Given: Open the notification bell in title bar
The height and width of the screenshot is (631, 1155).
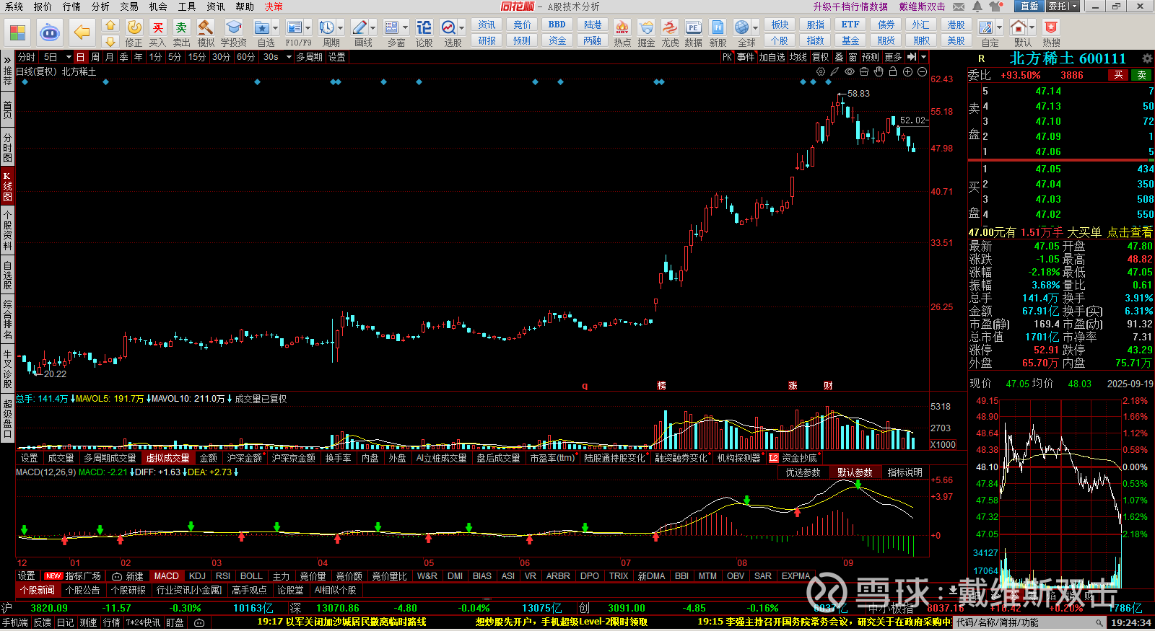Looking at the screenshot, I should click(x=977, y=6).
